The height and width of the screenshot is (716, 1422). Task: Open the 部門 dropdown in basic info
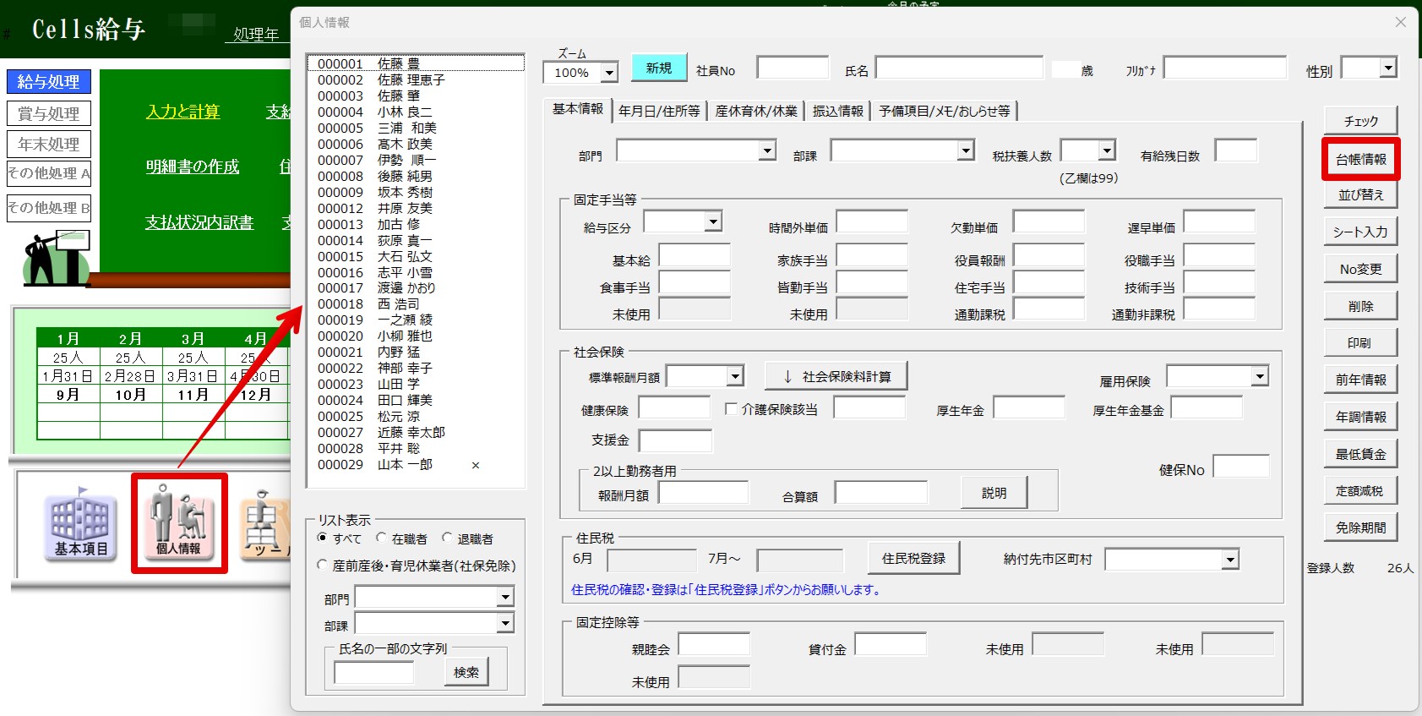point(767,150)
